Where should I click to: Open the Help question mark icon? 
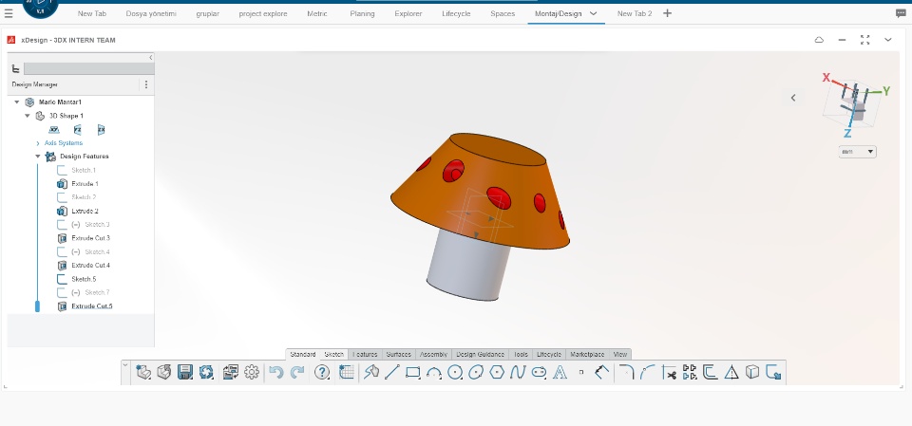tap(322, 372)
